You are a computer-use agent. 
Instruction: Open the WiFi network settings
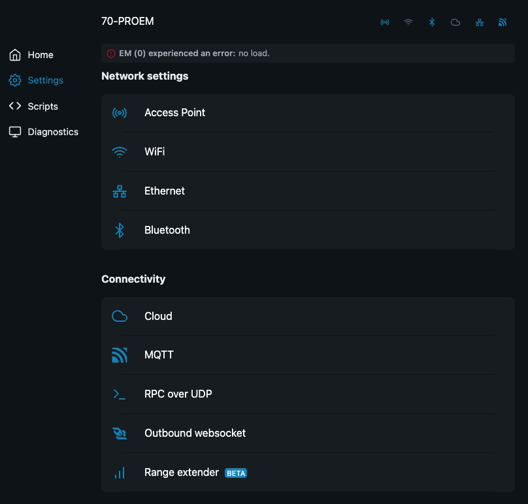point(155,151)
